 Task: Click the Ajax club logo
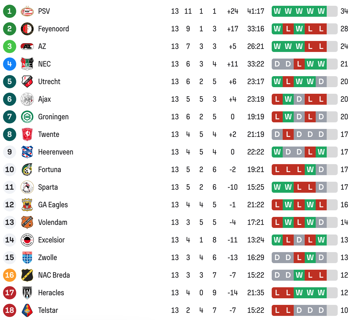pyautogui.click(x=27, y=99)
